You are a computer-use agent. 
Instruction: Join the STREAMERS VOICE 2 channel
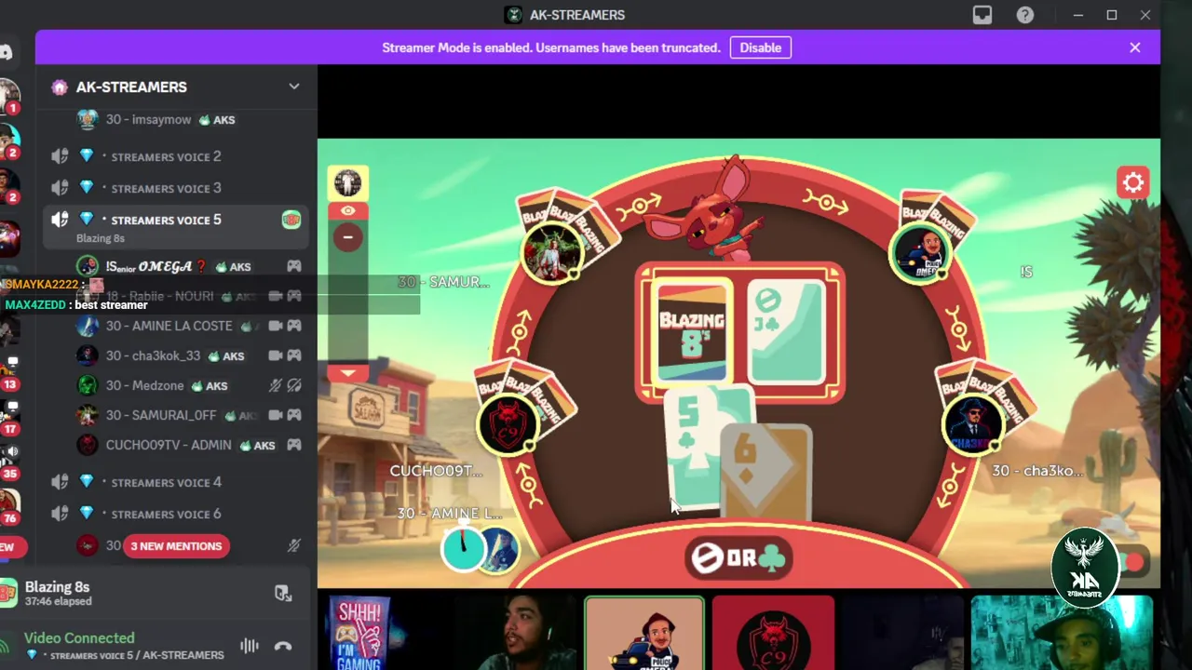tap(166, 156)
